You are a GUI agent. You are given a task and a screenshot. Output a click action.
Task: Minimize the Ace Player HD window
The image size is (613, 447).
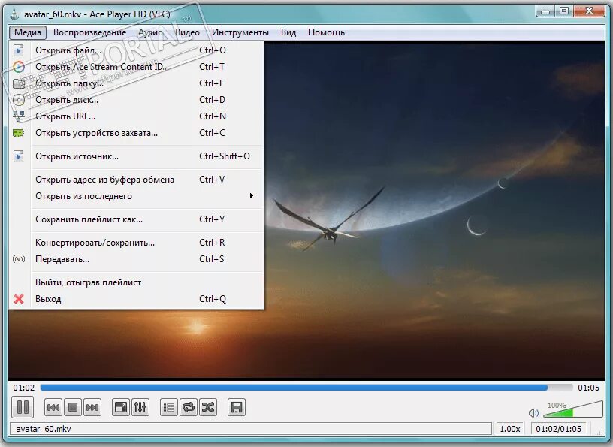(x=545, y=11)
